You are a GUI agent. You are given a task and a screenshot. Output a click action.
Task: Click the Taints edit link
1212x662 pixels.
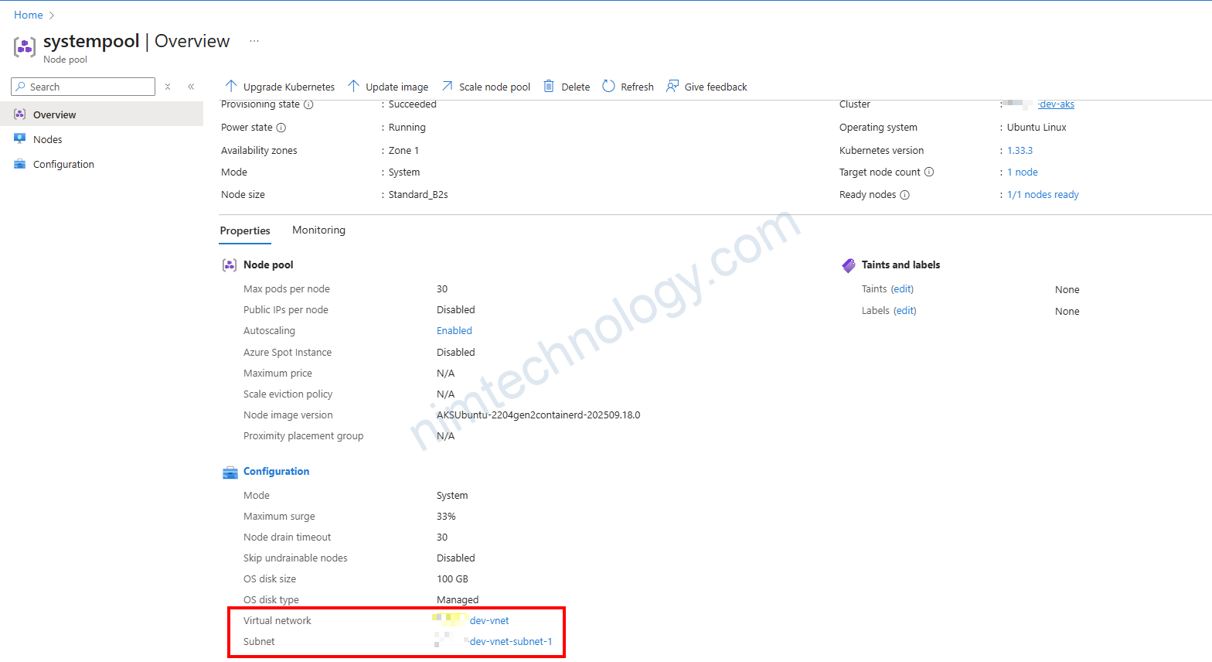[x=902, y=289]
